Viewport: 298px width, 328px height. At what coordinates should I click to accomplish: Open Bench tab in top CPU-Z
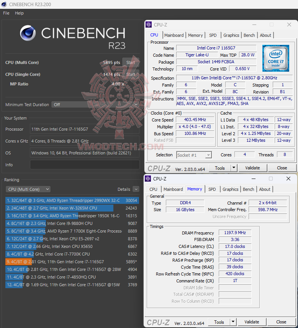click(249, 35)
